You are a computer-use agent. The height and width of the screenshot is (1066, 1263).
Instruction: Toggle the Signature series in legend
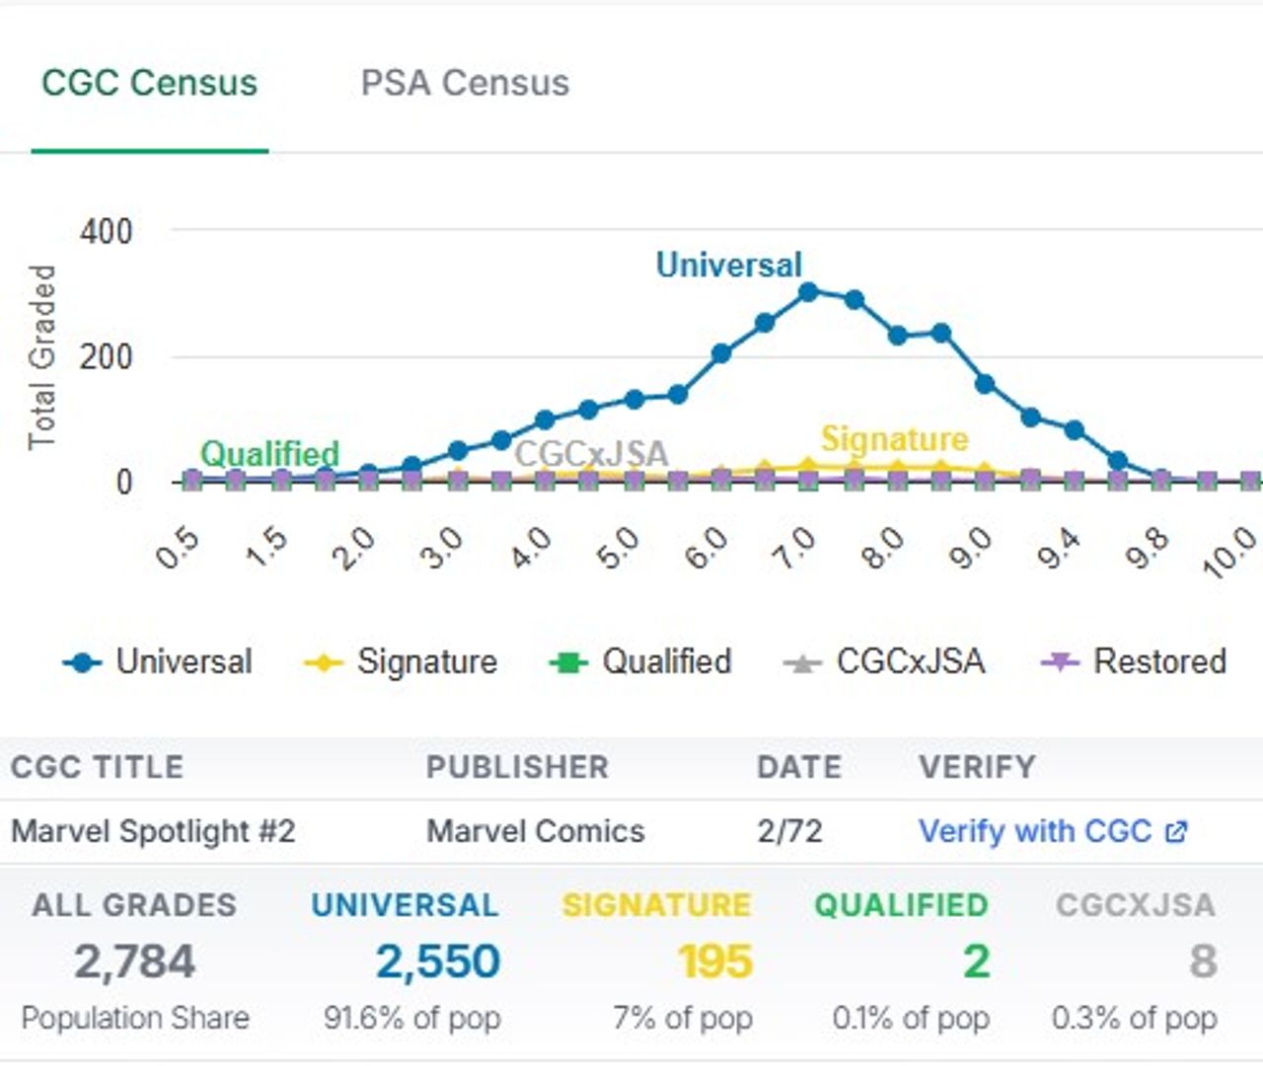[426, 661]
